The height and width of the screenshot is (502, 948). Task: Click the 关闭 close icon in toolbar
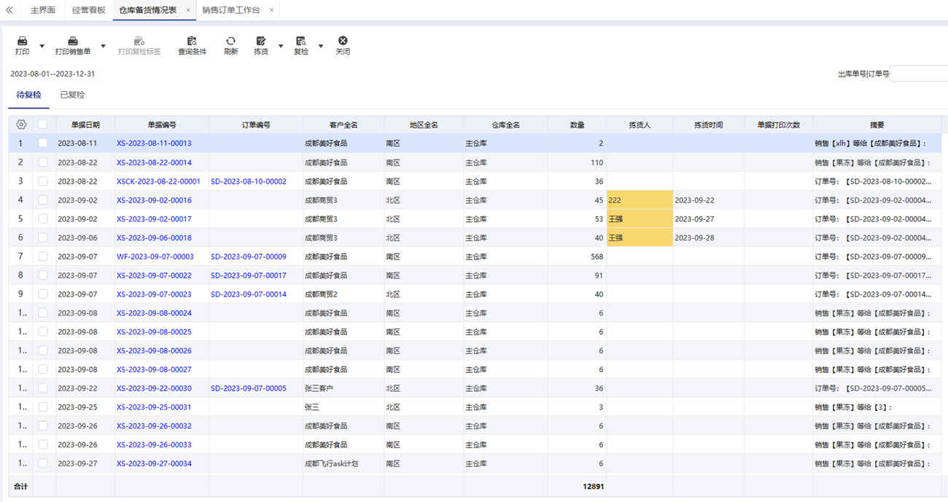tap(343, 42)
